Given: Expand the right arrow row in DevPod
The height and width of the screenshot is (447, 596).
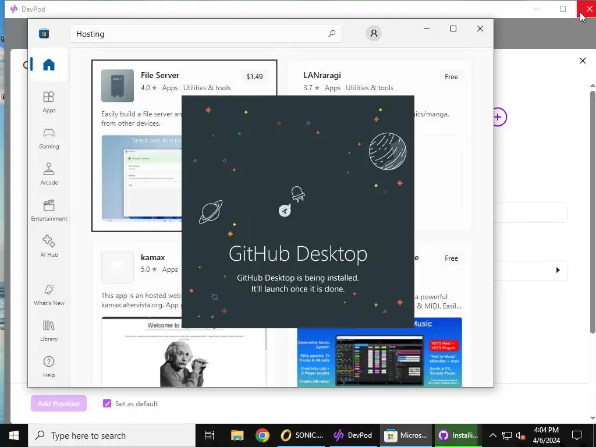Looking at the screenshot, I should (558, 270).
